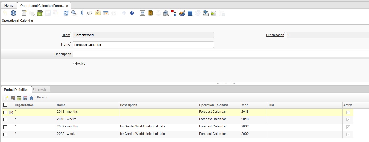Open the grid customize gear icon
Screen dimensions: 369x142
32,98
